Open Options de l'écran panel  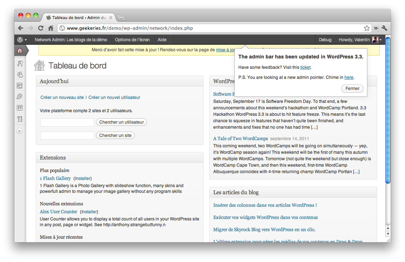click(x=132, y=40)
